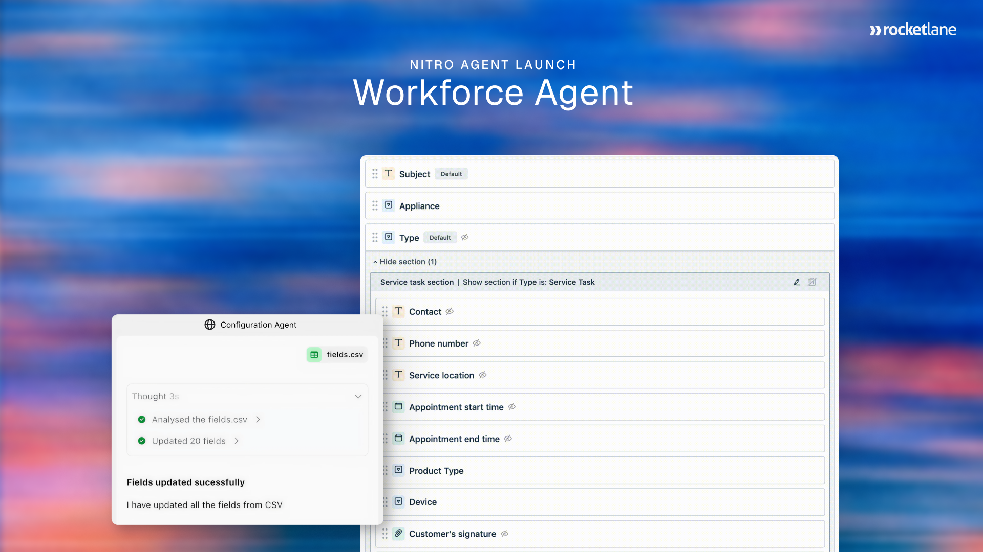
Task: Click the fields.csv spreadsheet file icon
Action: coord(314,355)
